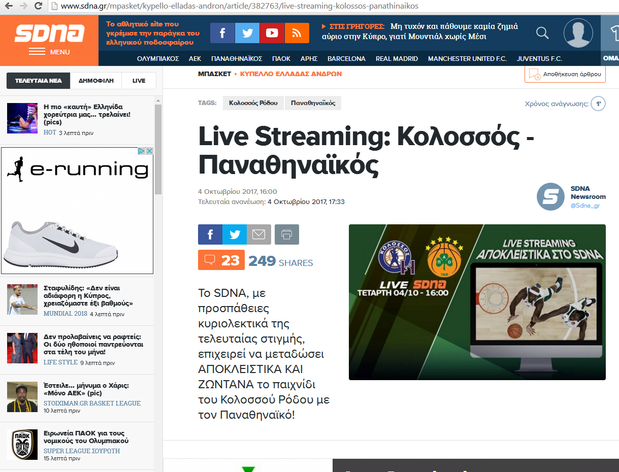Viewport: 619px width, 472px height.
Task: Open the header Twitter icon
Action: point(247,33)
